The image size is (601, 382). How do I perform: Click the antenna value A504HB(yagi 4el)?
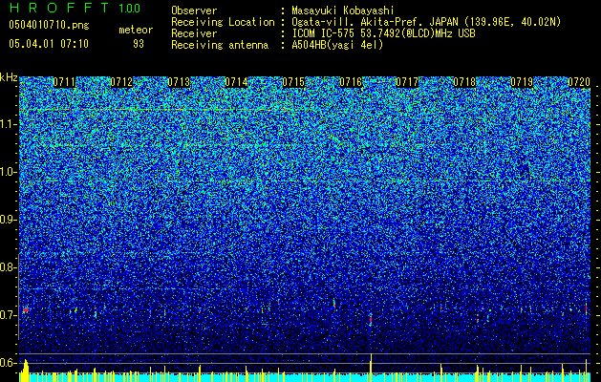tap(337, 45)
